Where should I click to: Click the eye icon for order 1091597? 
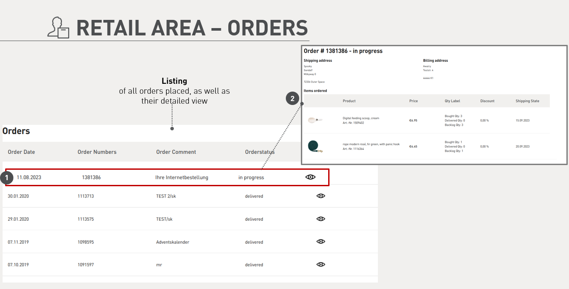320,264
